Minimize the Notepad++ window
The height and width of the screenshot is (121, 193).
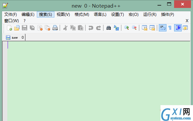(159, 5)
